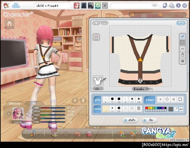Click the person search icon in top bar
This screenshot has width=190, height=148.
(171, 6)
